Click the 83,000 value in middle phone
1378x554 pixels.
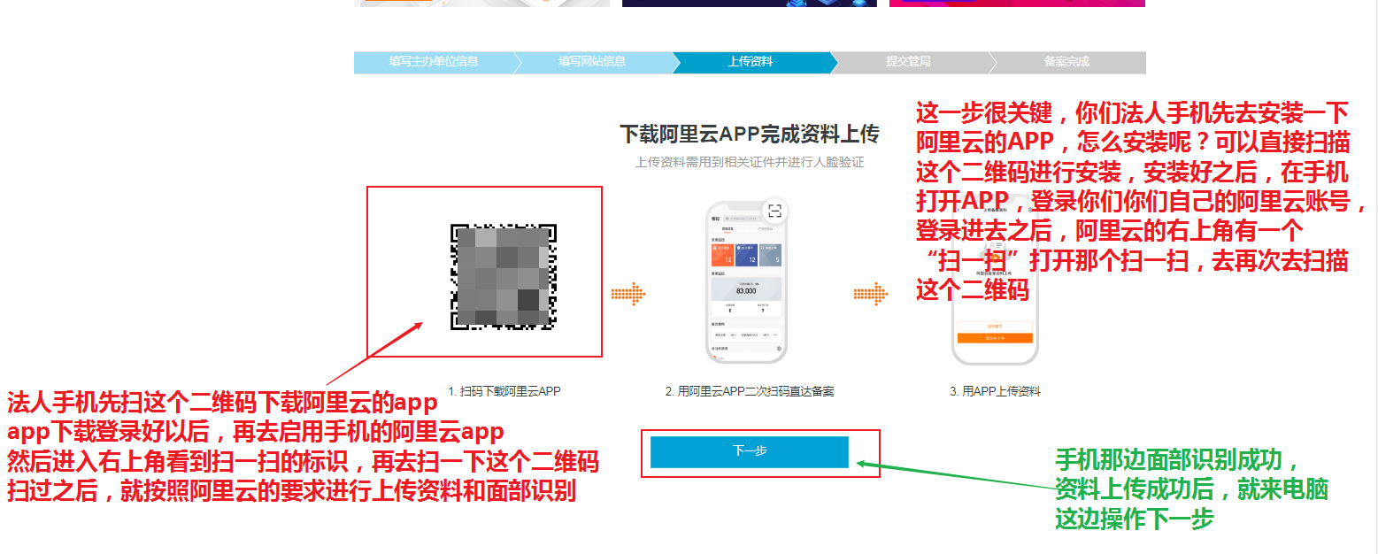coord(746,290)
